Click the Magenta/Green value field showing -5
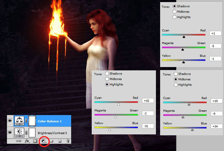 pos(215,46)
